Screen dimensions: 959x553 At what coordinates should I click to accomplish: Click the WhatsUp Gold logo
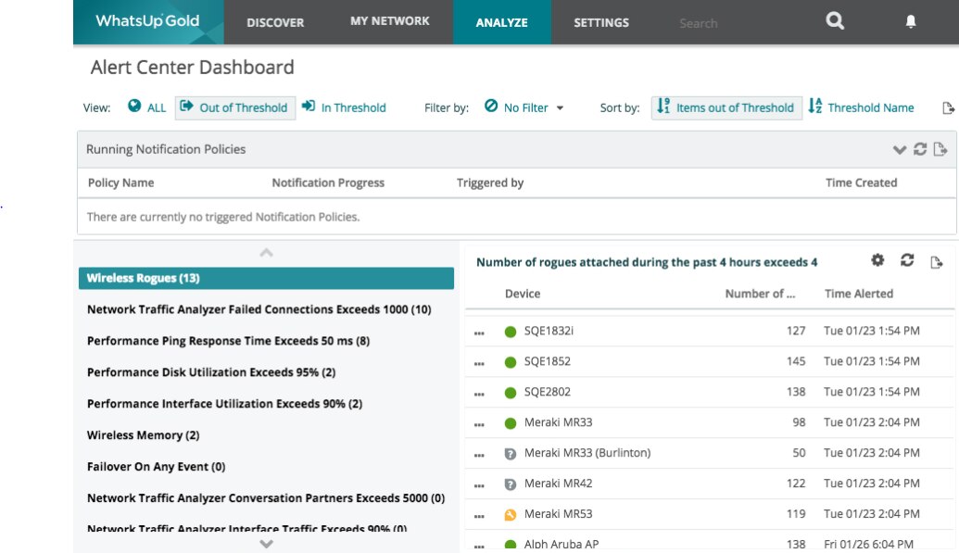147,21
